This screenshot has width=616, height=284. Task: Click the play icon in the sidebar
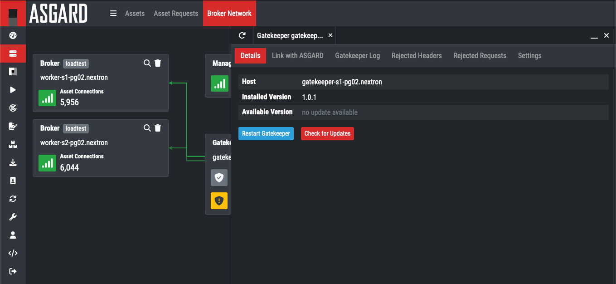13,90
